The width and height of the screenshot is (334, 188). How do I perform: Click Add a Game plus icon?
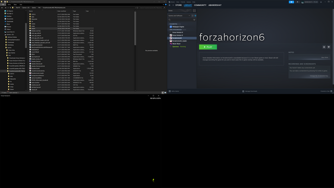tap(170, 91)
